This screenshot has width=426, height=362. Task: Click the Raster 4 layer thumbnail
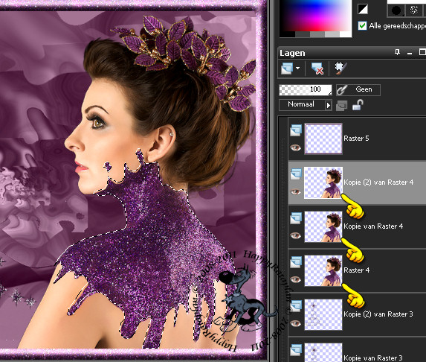323,270
